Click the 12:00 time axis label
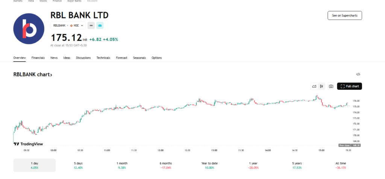Image resolution: width=385 pixels, height=179 pixels. coord(161,150)
